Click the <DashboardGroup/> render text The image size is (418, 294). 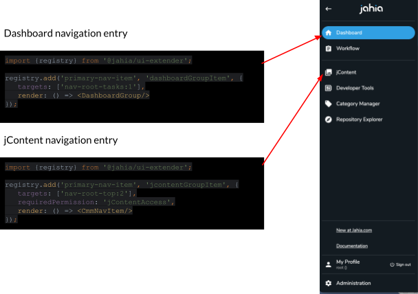point(113,95)
